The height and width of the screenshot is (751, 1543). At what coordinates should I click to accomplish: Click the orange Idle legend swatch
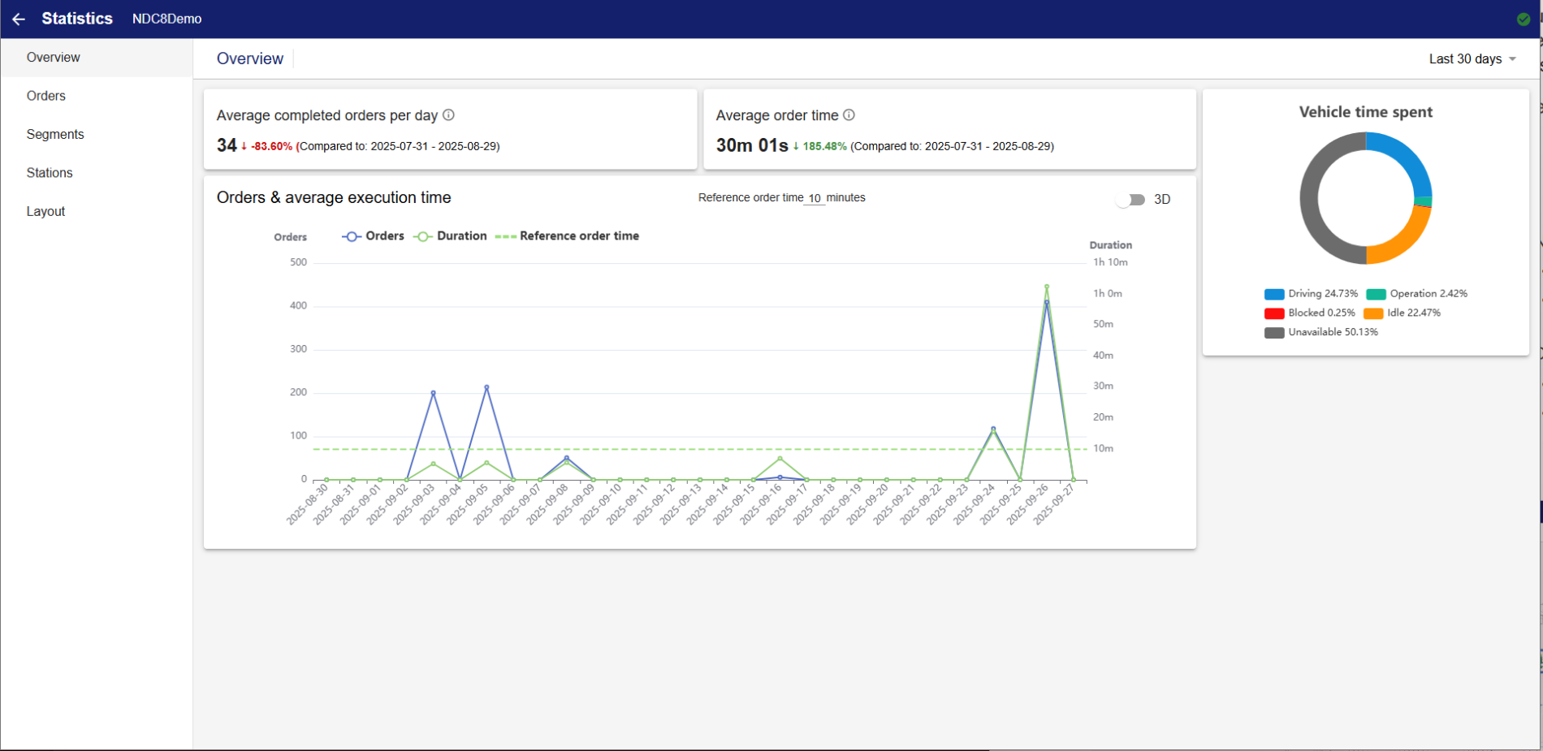point(1373,313)
